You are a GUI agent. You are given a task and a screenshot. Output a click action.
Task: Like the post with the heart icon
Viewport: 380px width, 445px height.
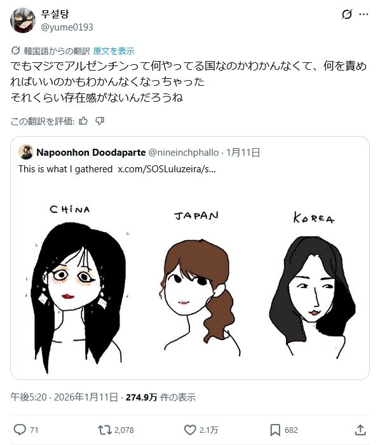190,430
